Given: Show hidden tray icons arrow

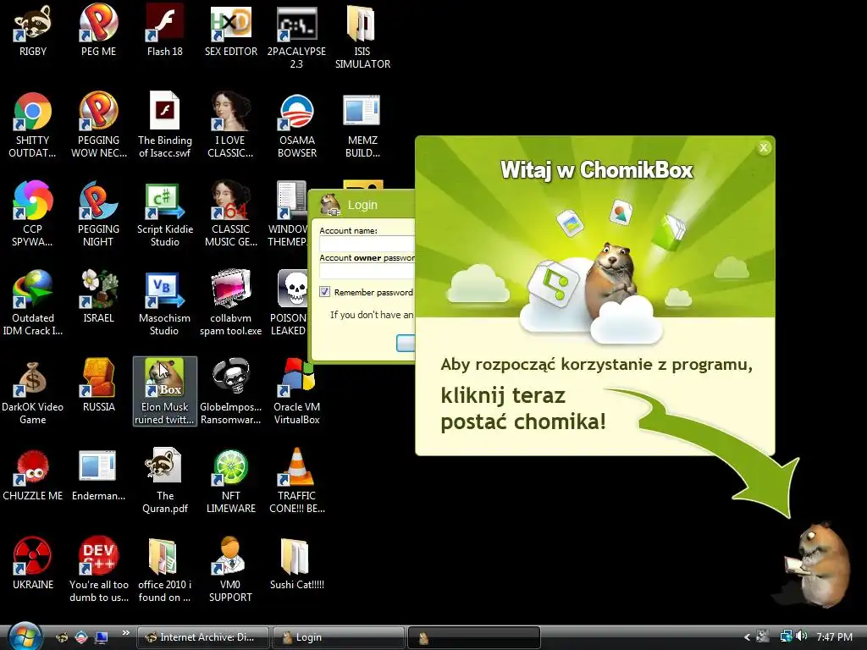Looking at the screenshot, I should pos(747,637).
